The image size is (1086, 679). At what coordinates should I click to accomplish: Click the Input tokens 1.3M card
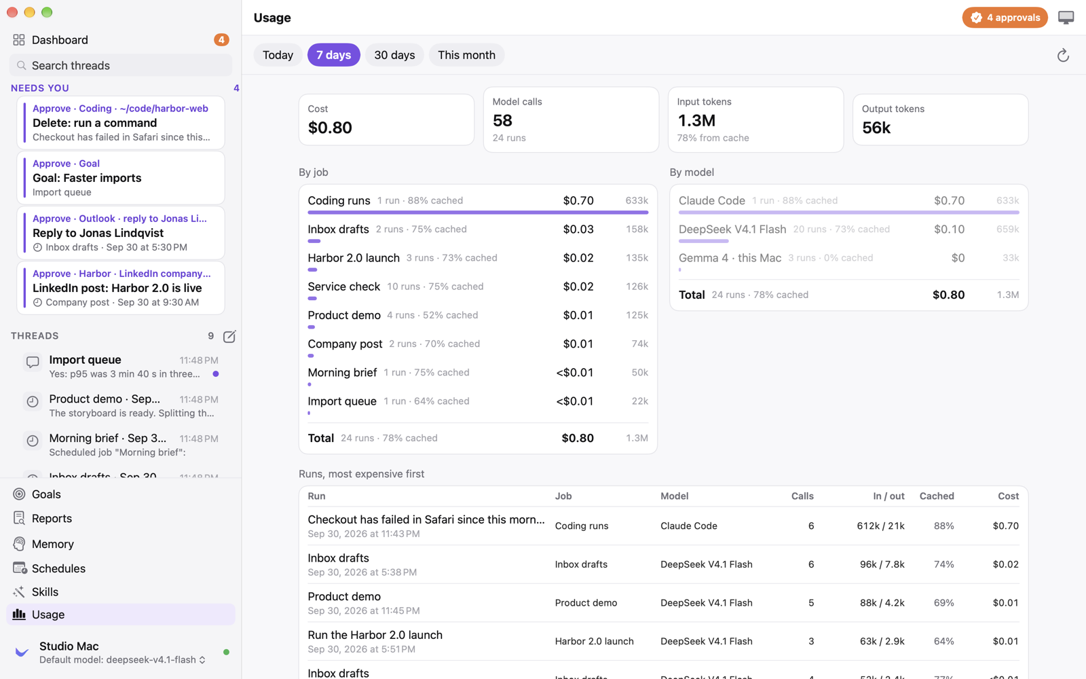[x=755, y=120]
